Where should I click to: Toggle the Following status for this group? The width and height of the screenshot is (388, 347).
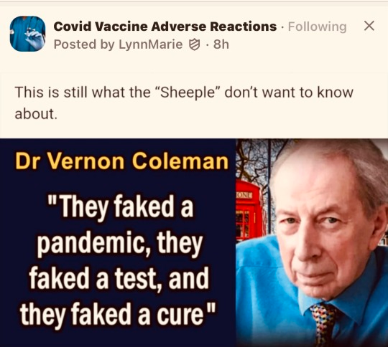(318, 27)
